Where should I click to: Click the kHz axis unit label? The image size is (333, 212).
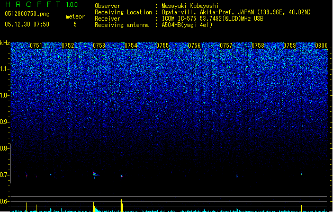point(5,43)
